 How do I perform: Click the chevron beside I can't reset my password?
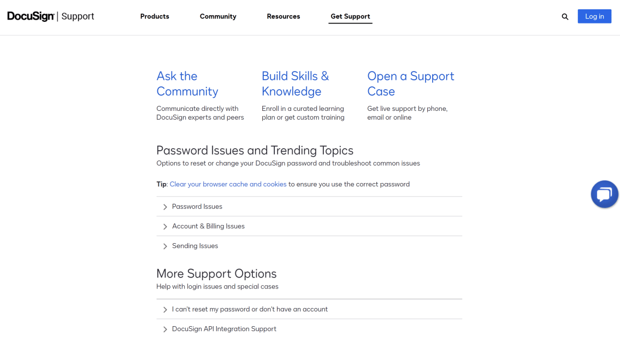tap(165, 309)
